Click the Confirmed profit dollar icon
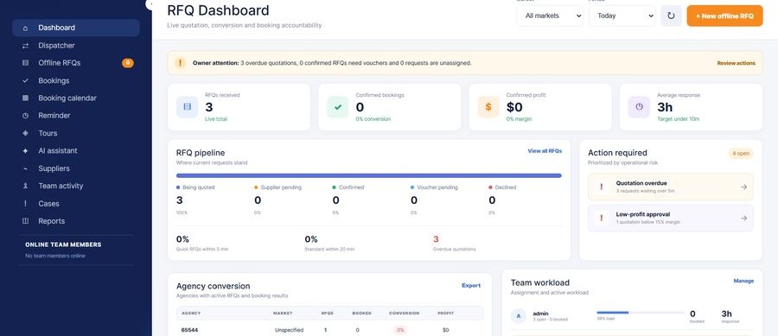 pyautogui.click(x=488, y=107)
